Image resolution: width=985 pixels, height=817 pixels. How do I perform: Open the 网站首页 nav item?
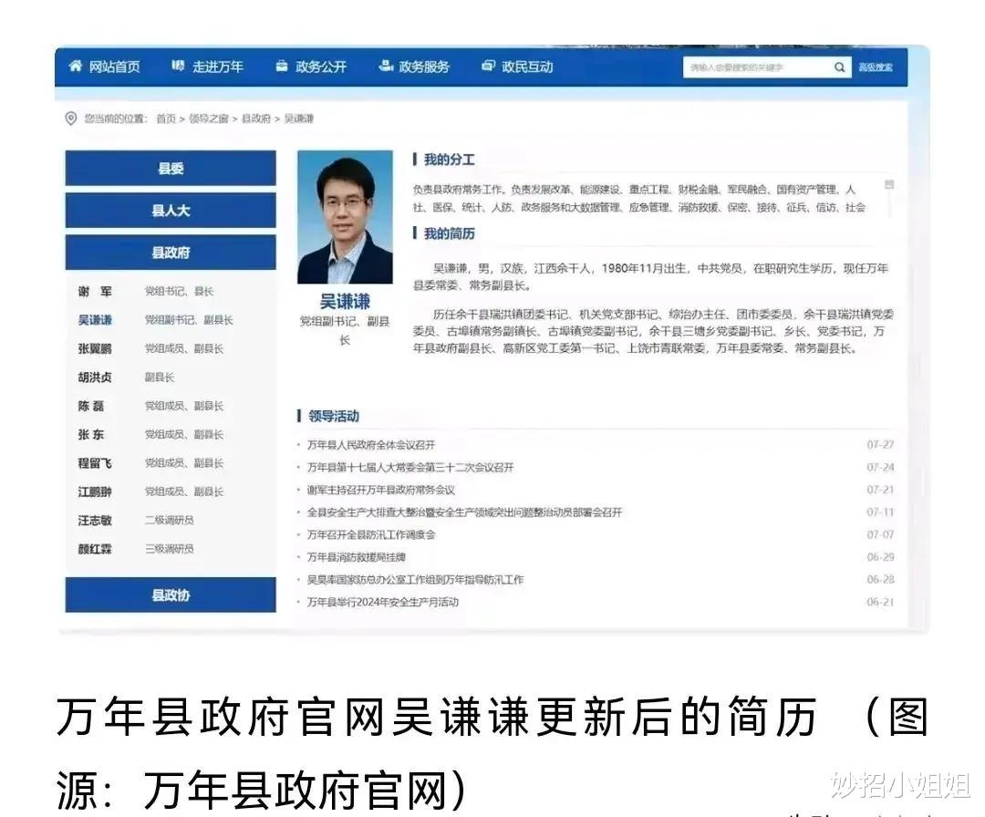pos(104,67)
